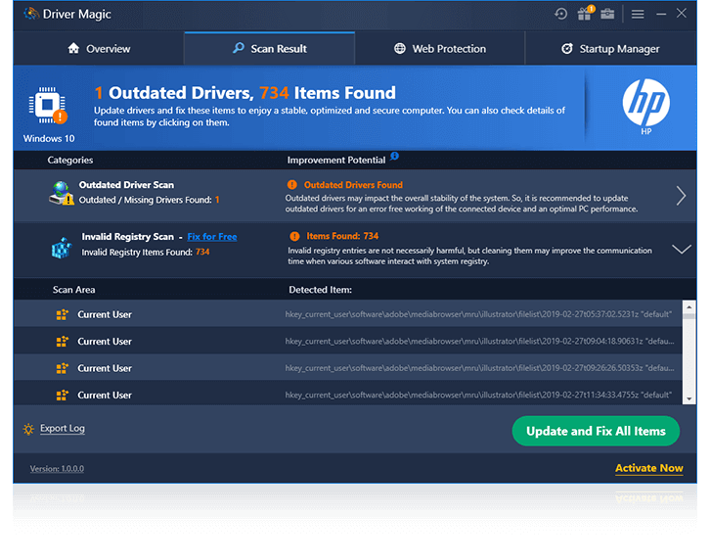711x560 pixels.
Task: Click registry icon in 05:37:02 row
Action: click(x=63, y=314)
